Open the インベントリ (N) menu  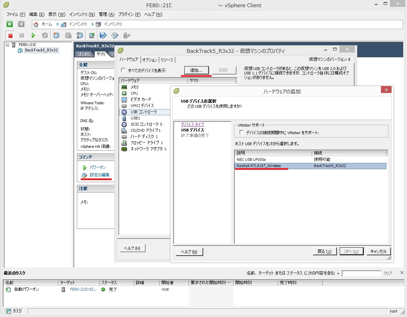click(x=82, y=14)
